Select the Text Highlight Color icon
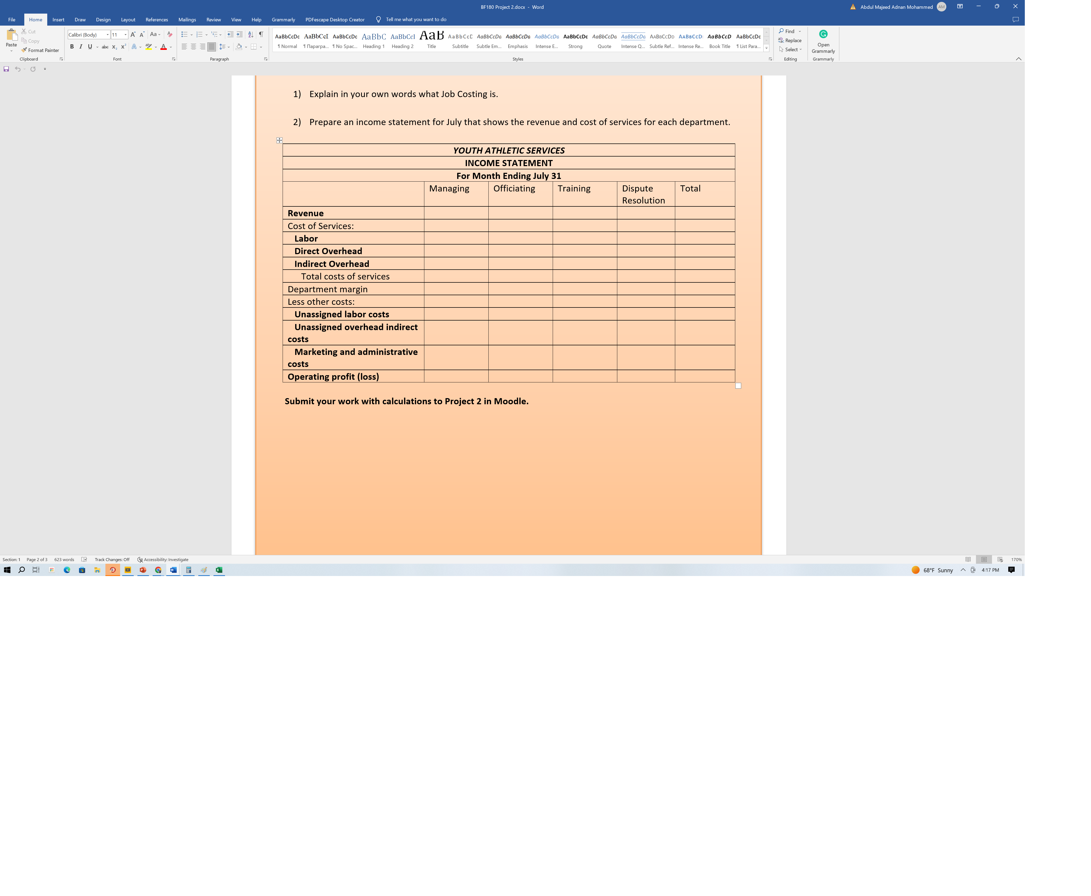The width and height of the screenshot is (1091, 896). click(x=148, y=46)
